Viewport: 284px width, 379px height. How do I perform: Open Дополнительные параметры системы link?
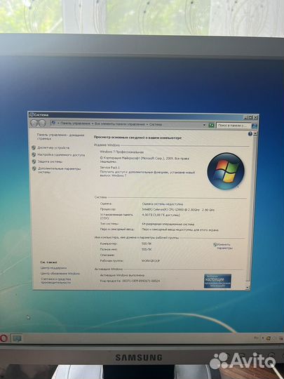(59, 171)
